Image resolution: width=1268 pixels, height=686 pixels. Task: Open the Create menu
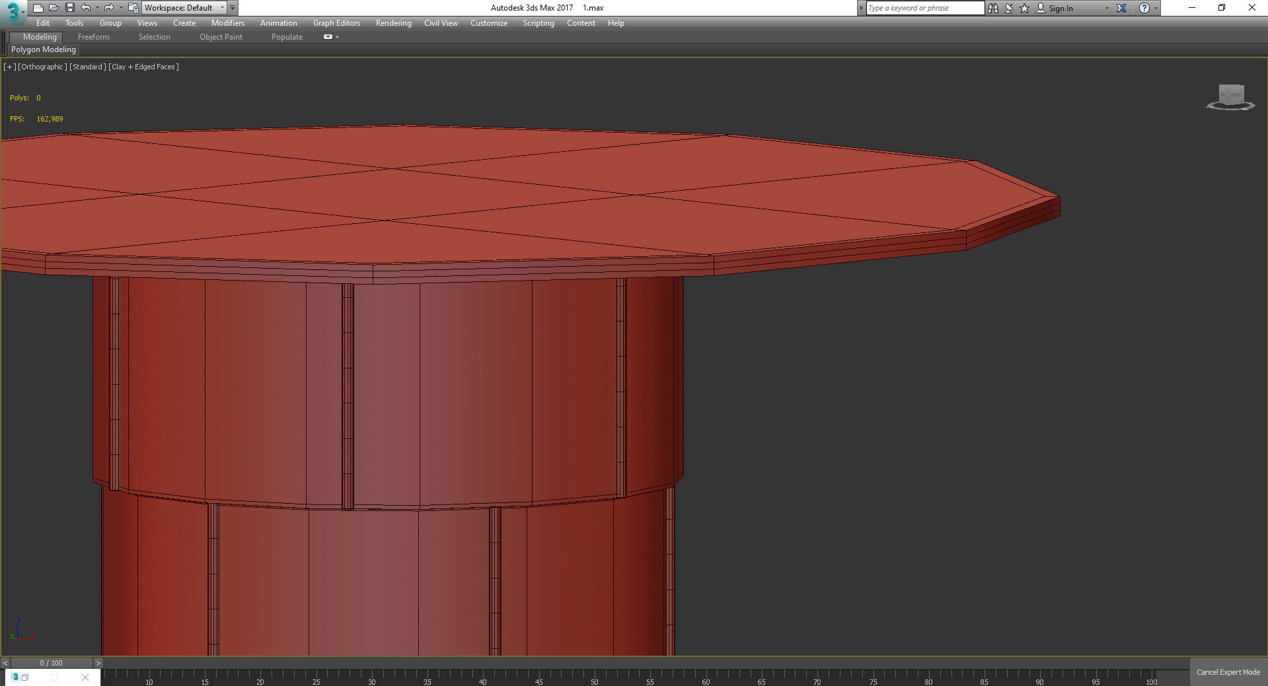click(x=184, y=23)
